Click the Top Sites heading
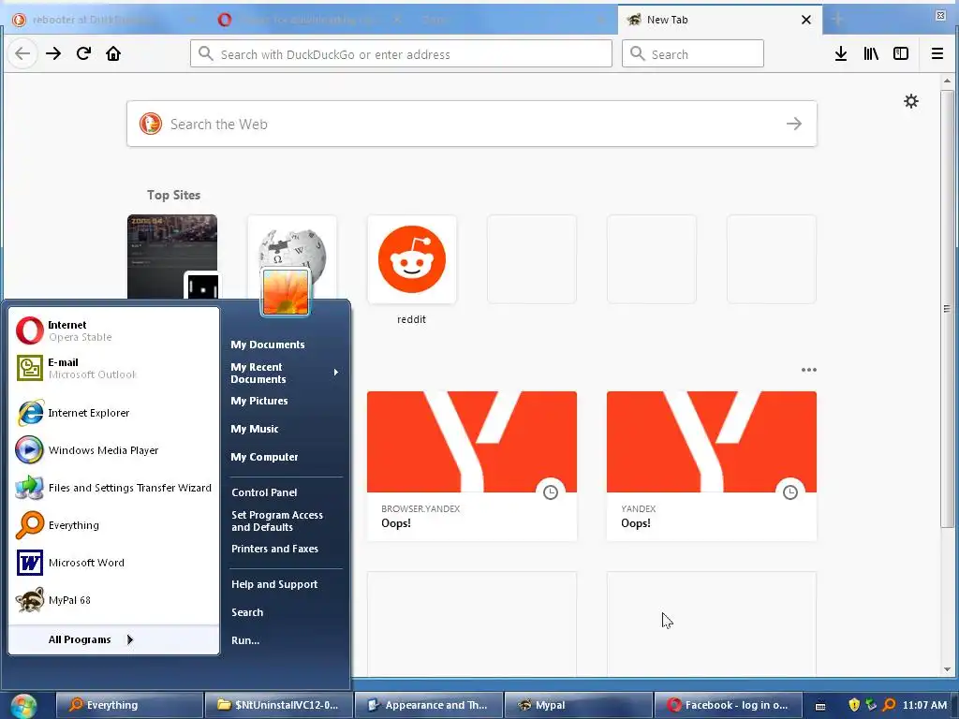This screenshot has width=959, height=719. [x=173, y=195]
